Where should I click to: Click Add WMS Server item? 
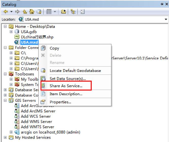[37, 122]
